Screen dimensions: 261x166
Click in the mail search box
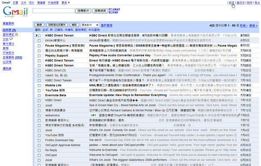54,10
